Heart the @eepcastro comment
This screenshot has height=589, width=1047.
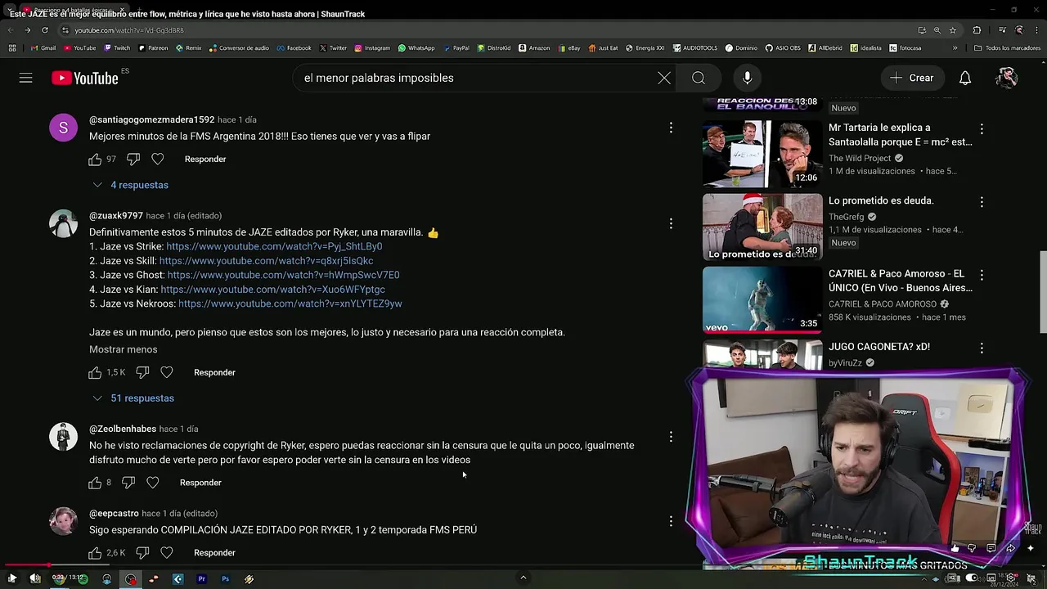[x=167, y=553]
